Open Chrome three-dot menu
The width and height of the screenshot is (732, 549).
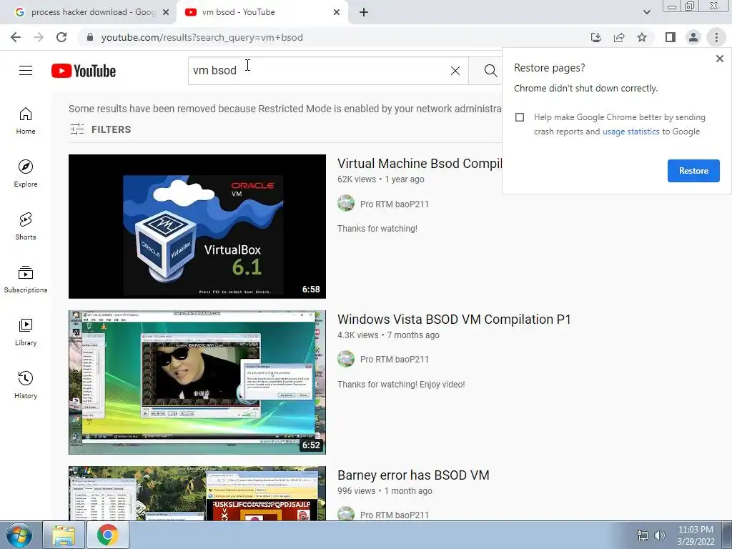pyautogui.click(x=716, y=37)
